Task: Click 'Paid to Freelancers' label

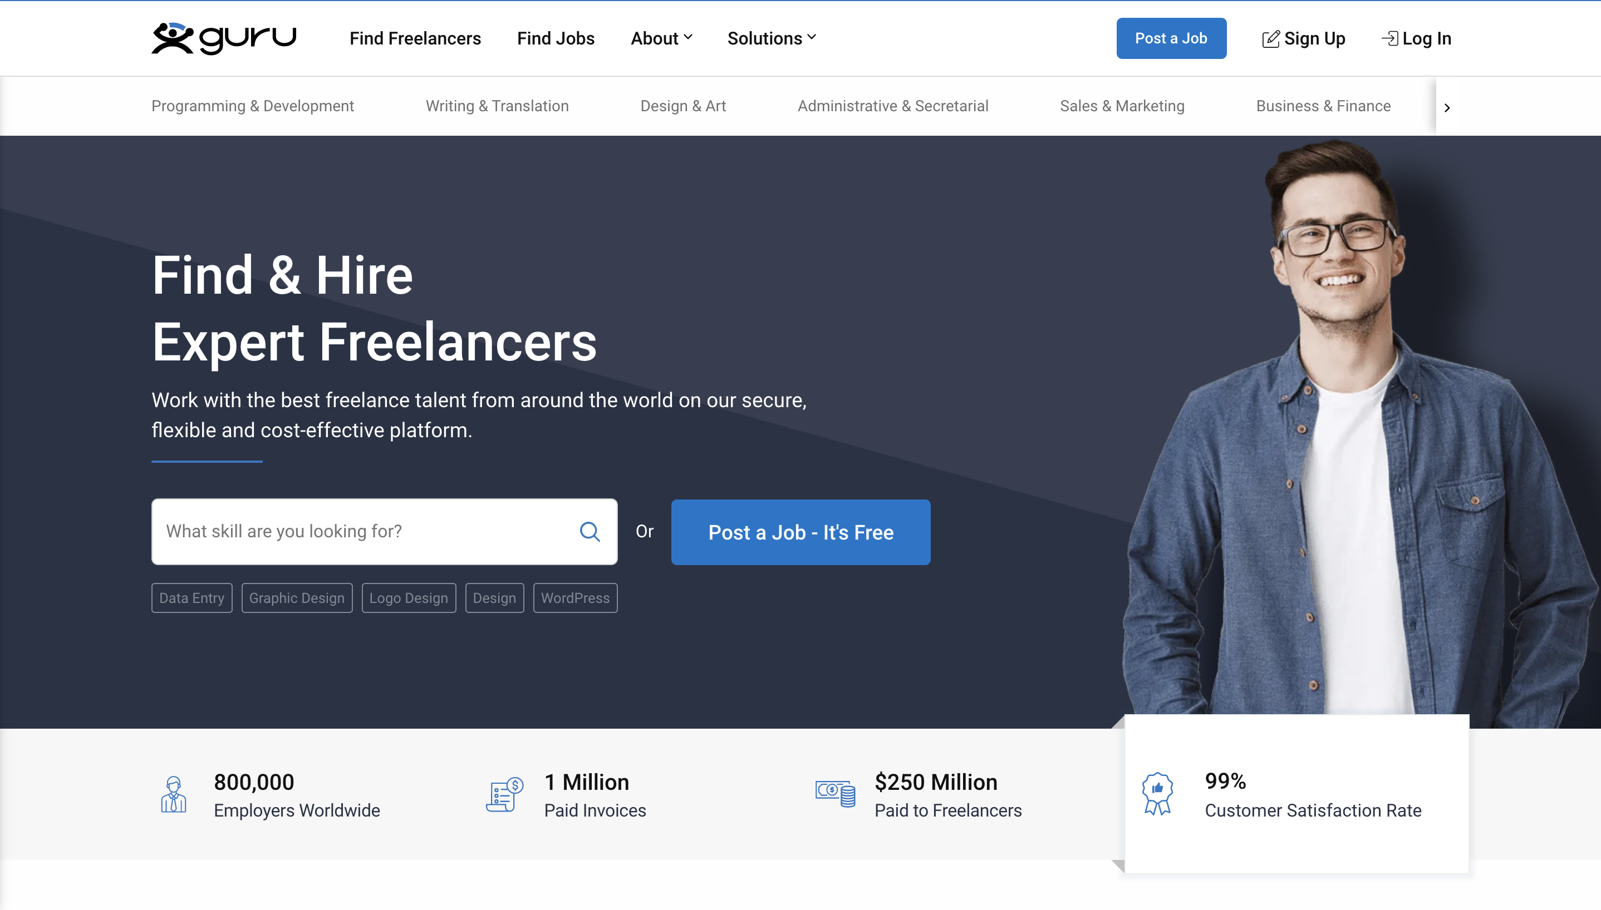Action: pyautogui.click(x=948, y=810)
